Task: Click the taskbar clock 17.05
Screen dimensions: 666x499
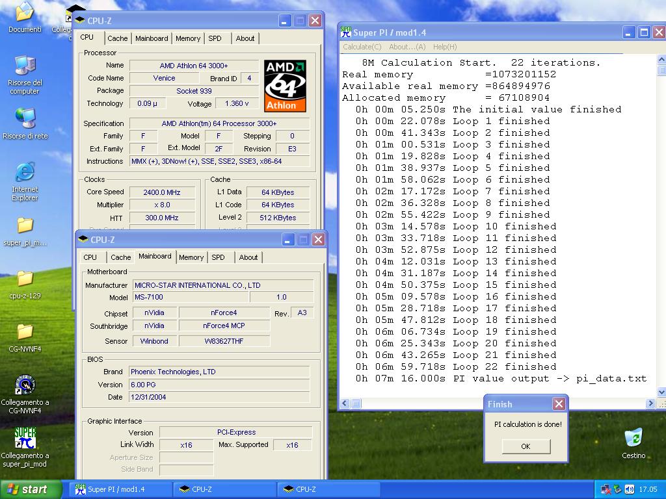Action: (x=648, y=490)
